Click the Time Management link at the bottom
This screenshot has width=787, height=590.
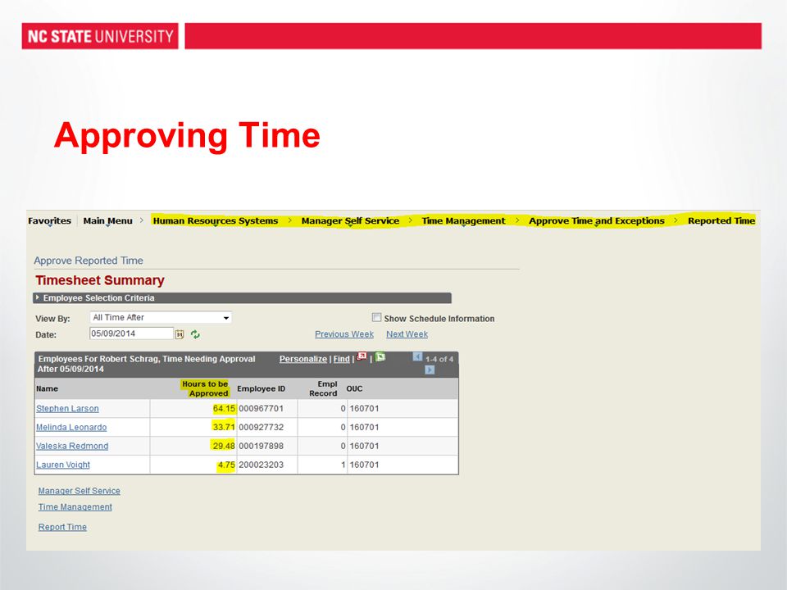(75, 506)
